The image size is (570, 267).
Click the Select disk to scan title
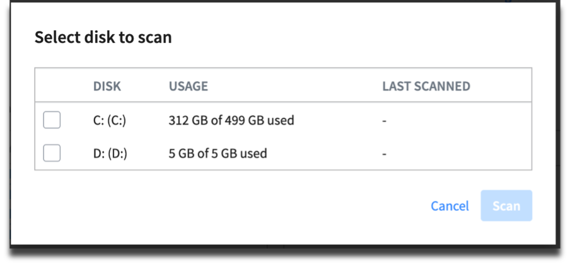(x=103, y=38)
